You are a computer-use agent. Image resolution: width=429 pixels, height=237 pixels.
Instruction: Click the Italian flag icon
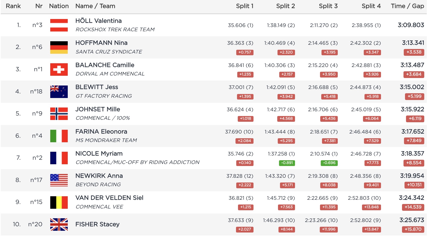(x=59, y=136)
